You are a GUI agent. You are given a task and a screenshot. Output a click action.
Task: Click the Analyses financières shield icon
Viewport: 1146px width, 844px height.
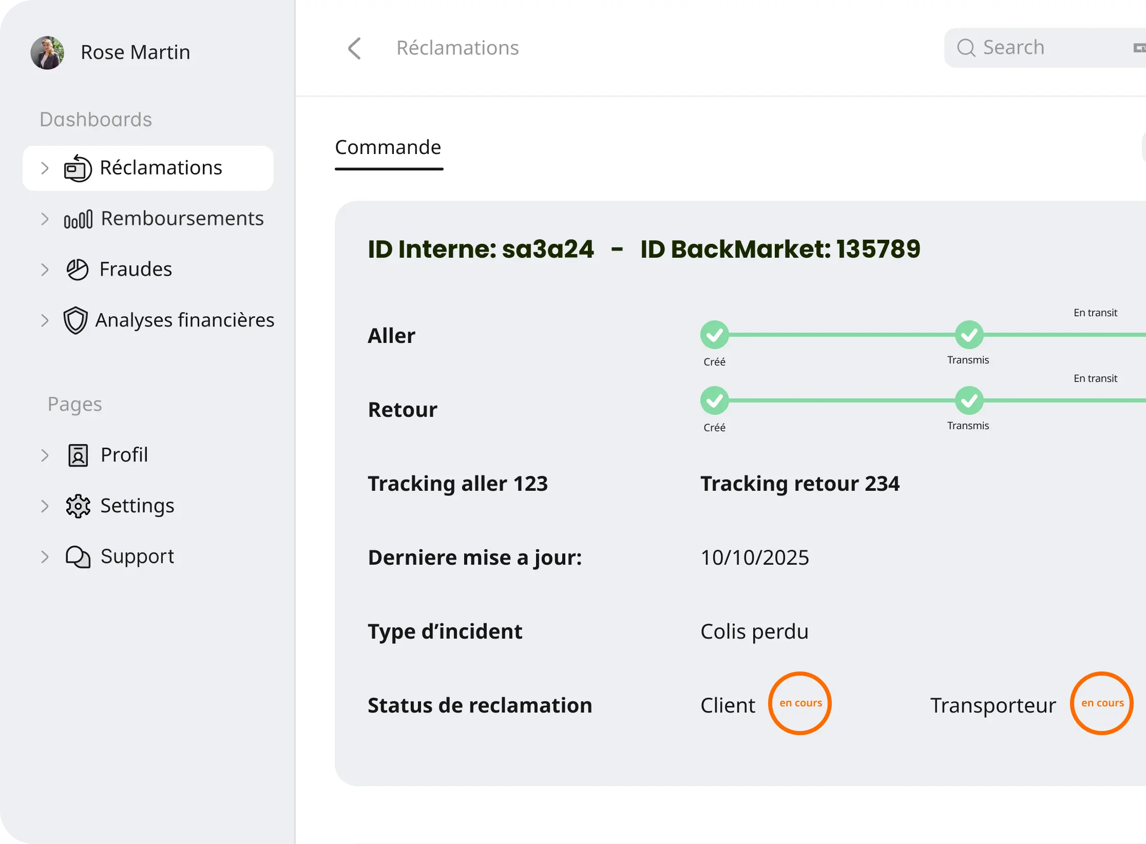75,320
